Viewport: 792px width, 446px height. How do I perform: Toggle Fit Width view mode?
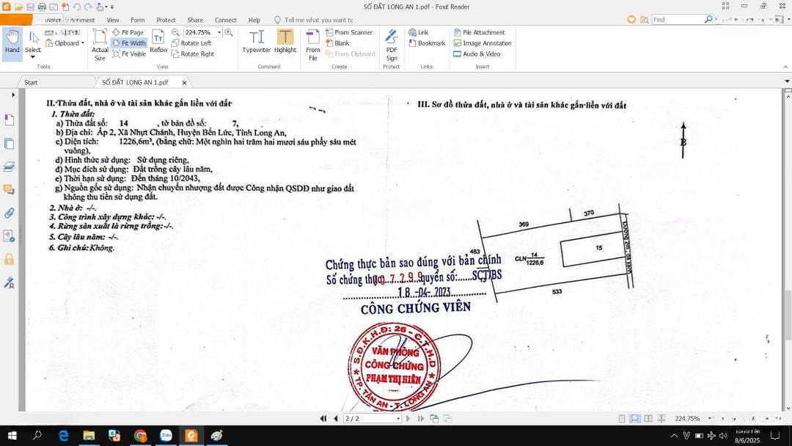(129, 43)
